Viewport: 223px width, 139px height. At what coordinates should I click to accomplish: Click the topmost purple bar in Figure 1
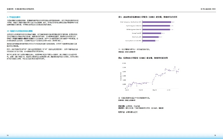[157, 22]
